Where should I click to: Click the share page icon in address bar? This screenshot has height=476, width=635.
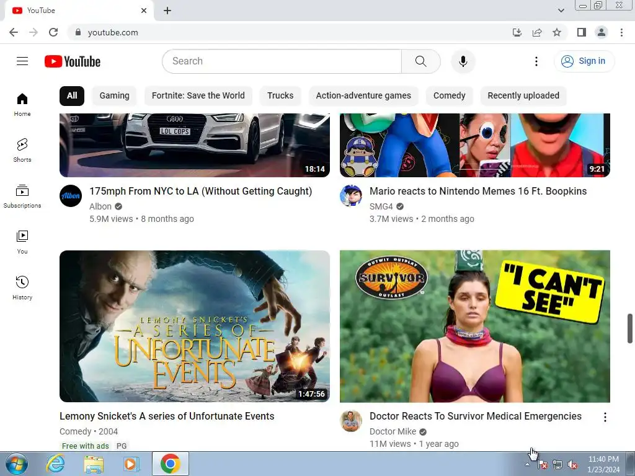tap(537, 32)
